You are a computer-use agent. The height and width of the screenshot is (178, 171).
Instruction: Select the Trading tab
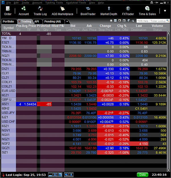click(x=26, y=21)
